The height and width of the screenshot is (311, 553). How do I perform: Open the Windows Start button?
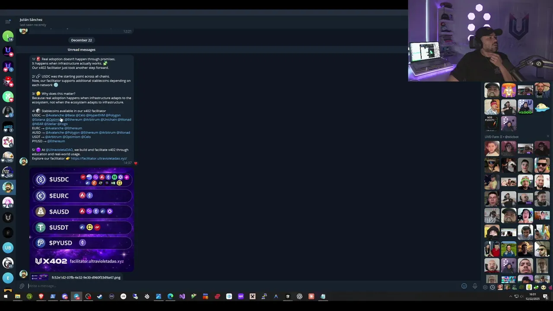tap(6, 296)
